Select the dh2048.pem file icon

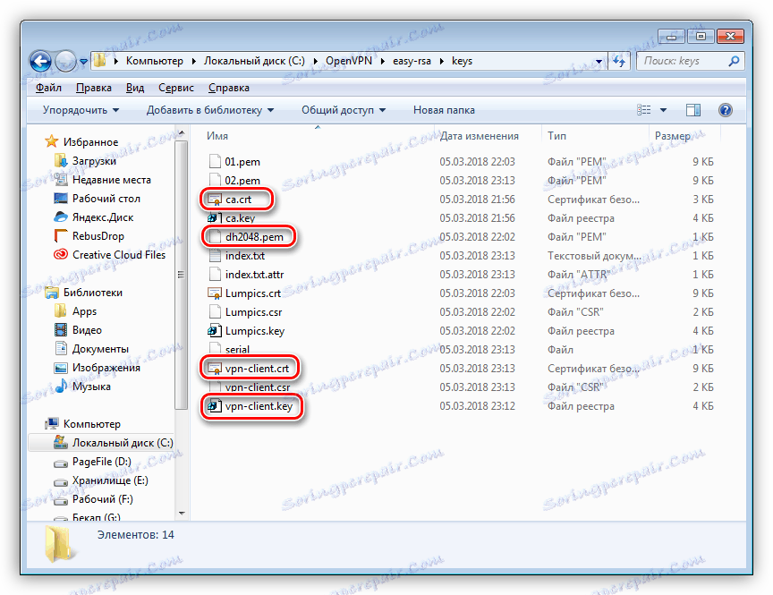coord(215,237)
